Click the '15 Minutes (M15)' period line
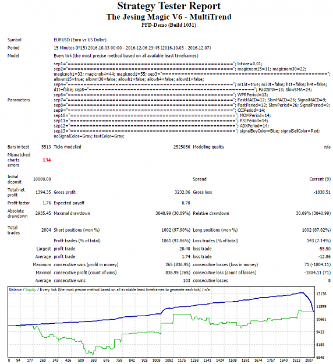The width and height of the screenshot is (333, 364). pos(132,48)
